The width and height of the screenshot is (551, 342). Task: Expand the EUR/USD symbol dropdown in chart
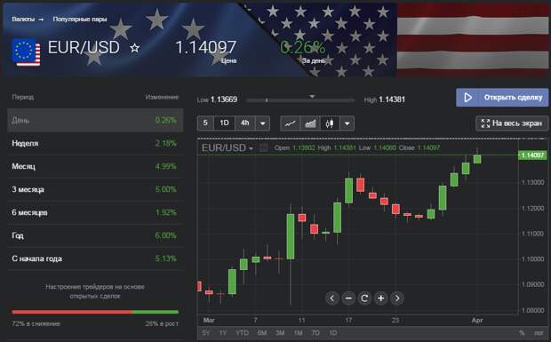[x=227, y=147]
